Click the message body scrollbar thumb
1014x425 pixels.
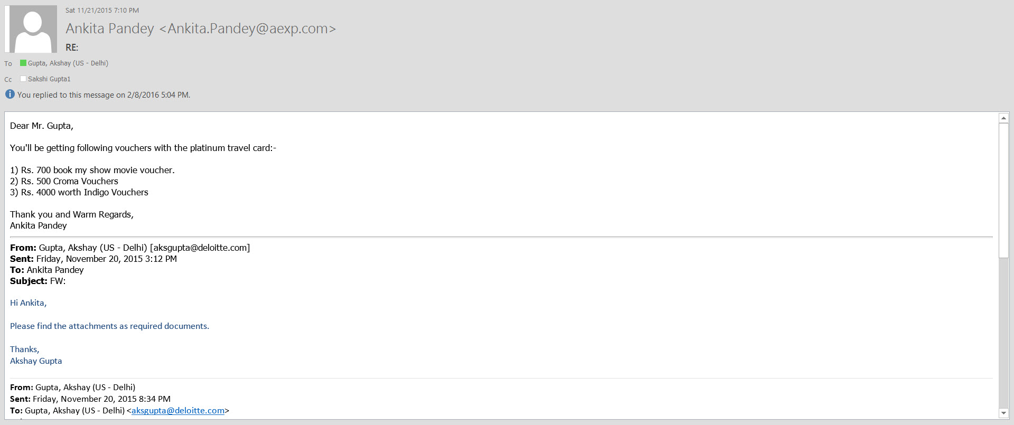(1004, 190)
